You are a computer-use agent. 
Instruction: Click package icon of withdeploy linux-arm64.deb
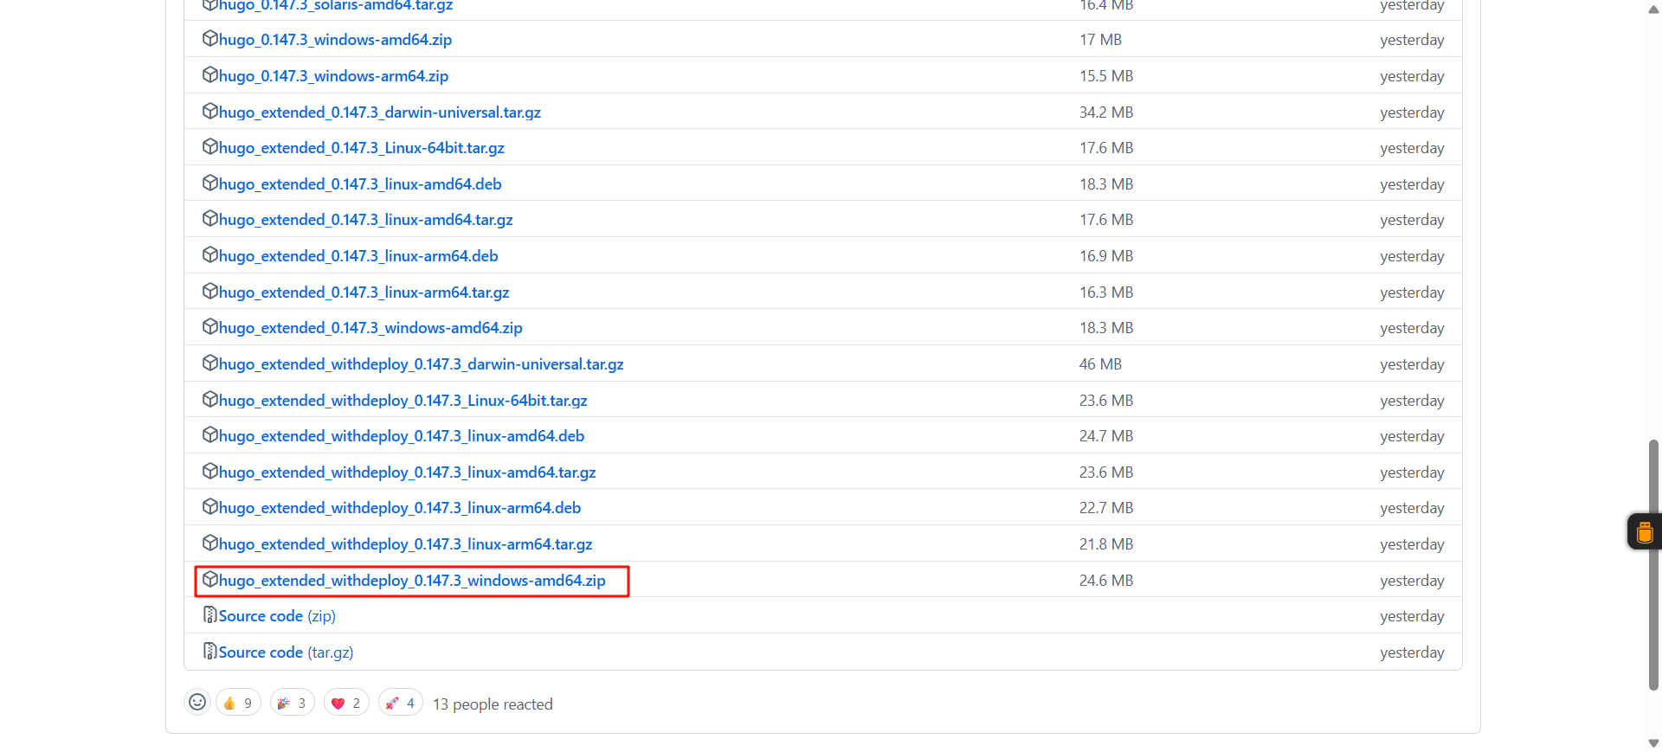tap(209, 507)
